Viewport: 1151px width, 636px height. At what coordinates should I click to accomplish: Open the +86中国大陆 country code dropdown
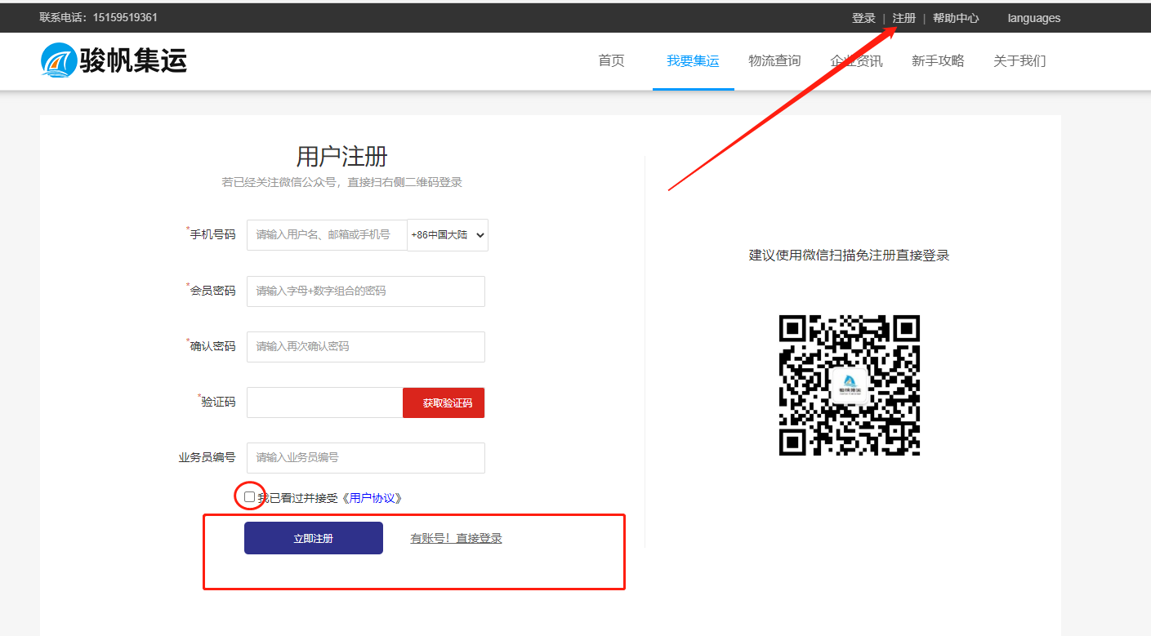tap(448, 235)
